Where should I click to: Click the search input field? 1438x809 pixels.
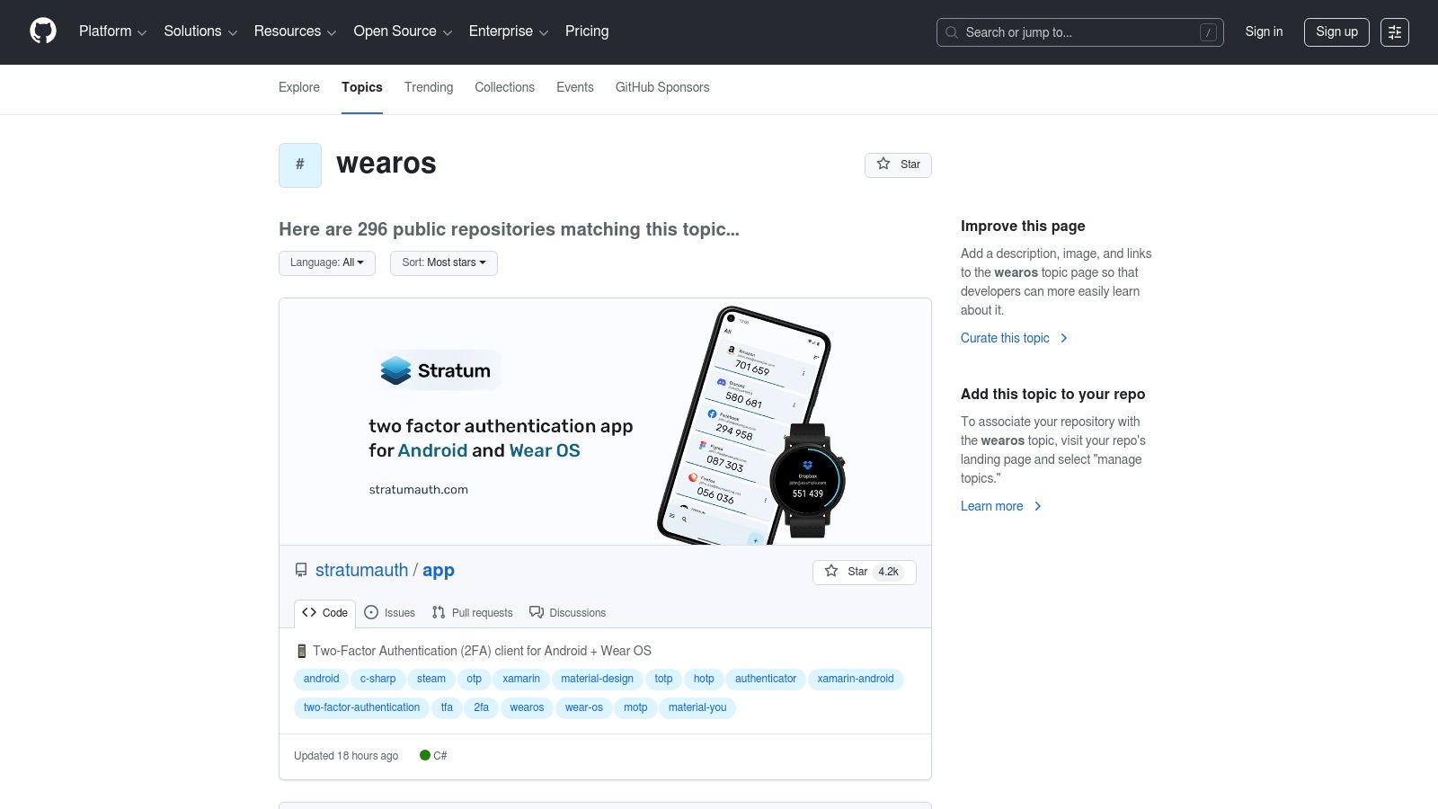(1078, 32)
